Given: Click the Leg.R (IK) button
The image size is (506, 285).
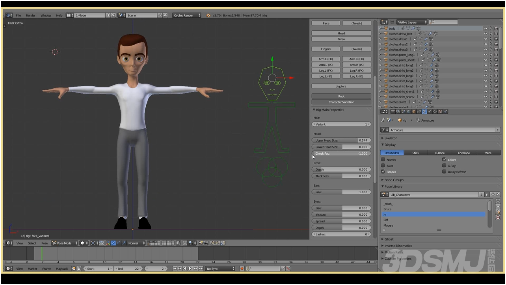Looking at the screenshot, I should pyautogui.click(x=357, y=76).
